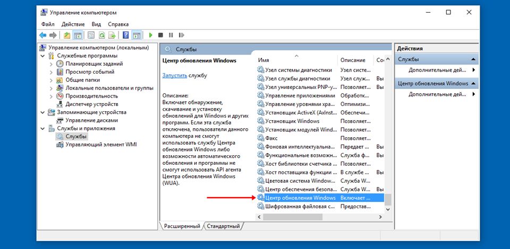Select Установщик ActiveX (AxInst... service row
Image resolution: width=510 pixels, height=249 pixels.
pyautogui.click(x=320, y=112)
